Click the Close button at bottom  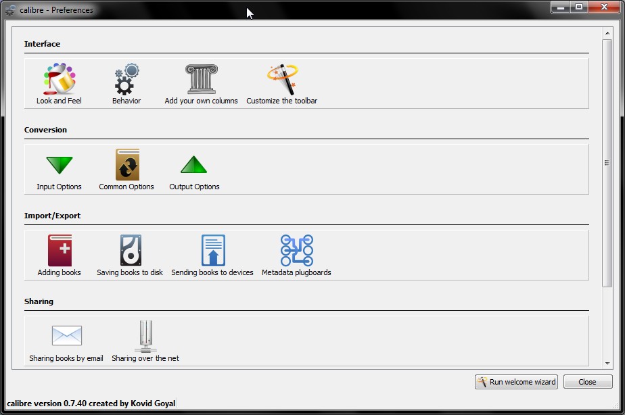(x=588, y=382)
